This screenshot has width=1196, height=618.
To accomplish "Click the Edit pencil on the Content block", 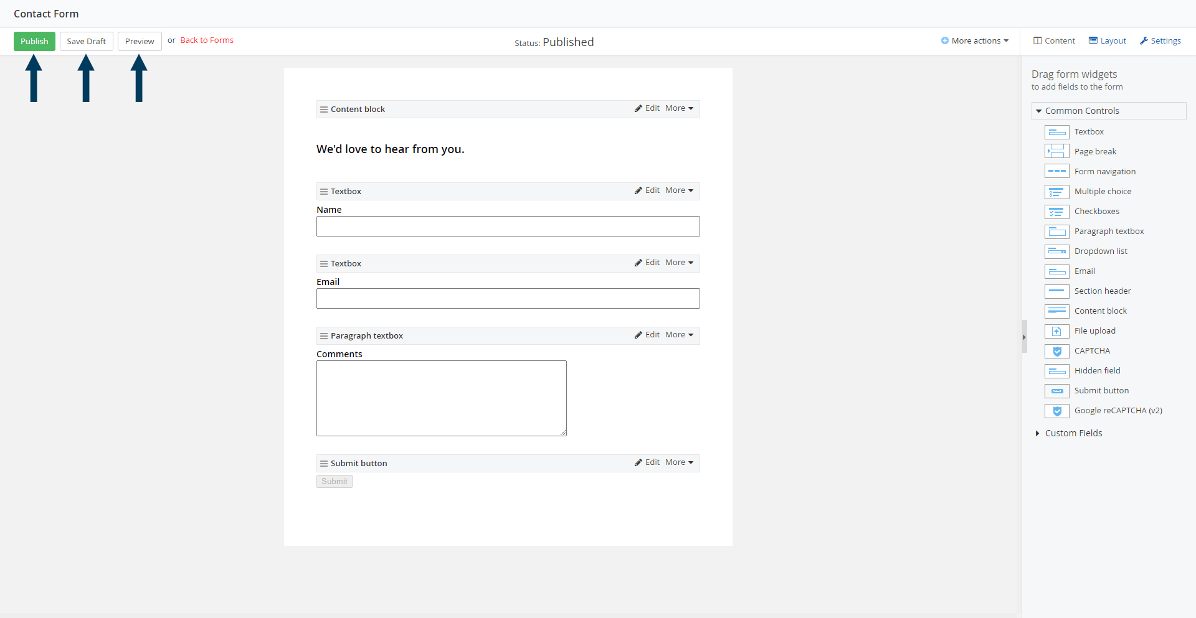I will point(647,108).
